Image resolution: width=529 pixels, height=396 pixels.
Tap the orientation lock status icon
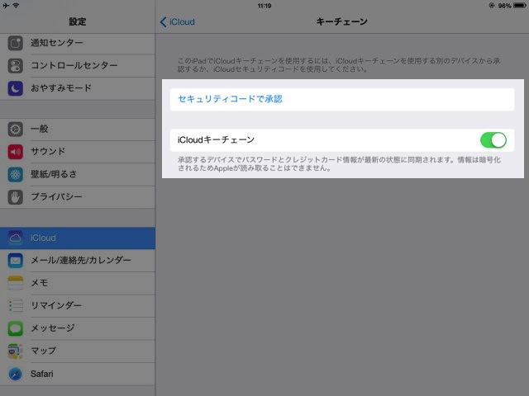pos(492,6)
